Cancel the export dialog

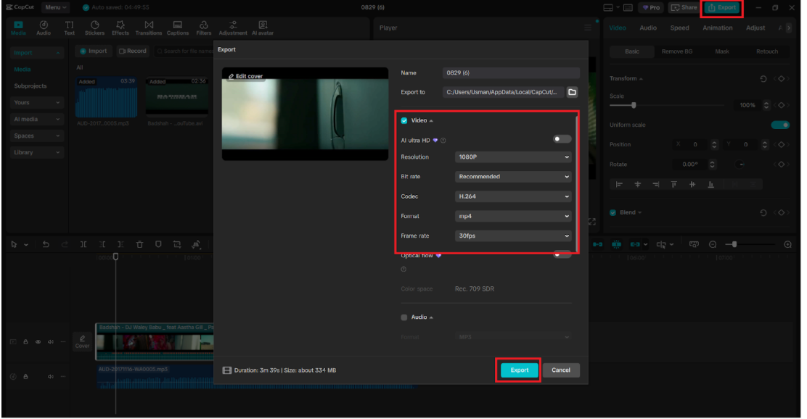coord(561,370)
